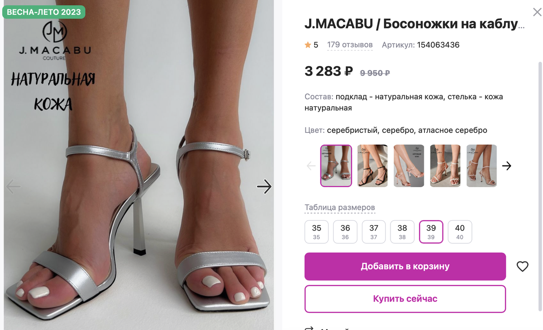543x330 pixels.
Task: Choose the last color variant thumbnail
Action: pyautogui.click(x=481, y=166)
